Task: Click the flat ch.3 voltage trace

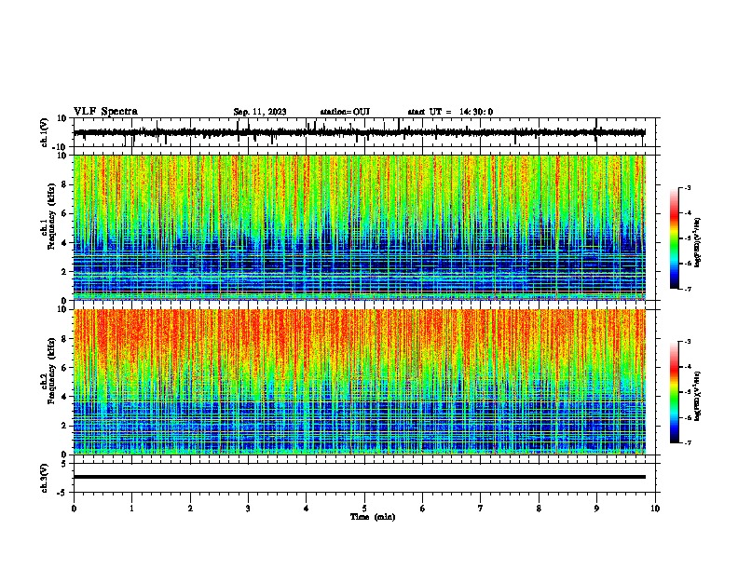Action: click(x=360, y=477)
